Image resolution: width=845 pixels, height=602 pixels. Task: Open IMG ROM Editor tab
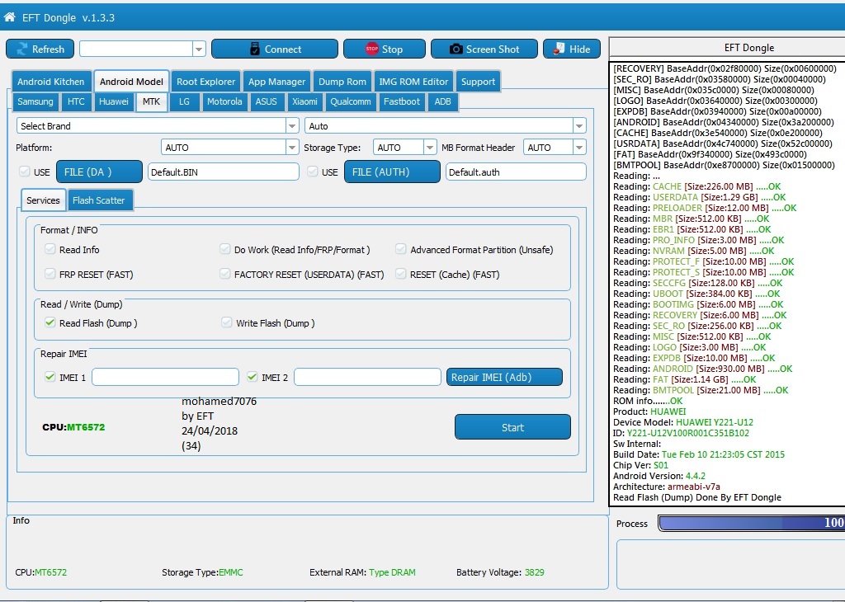pos(413,82)
